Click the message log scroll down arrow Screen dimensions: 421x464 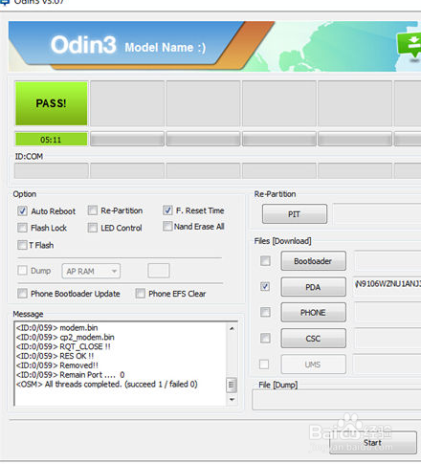pyautogui.click(x=232, y=399)
